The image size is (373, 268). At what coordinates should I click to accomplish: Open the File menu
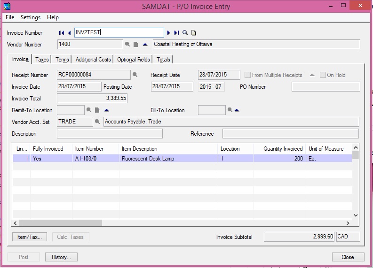(10, 17)
